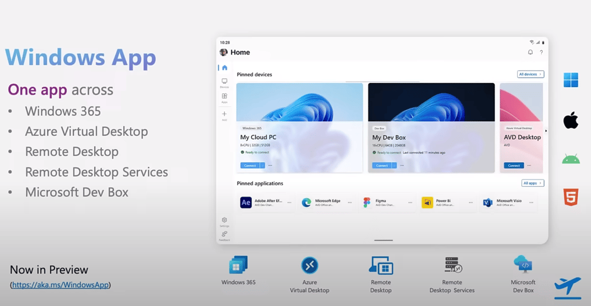The height and width of the screenshot is (306, 591).
Task: Click the "Dev Box" tag on card
Action: [379, 128]
